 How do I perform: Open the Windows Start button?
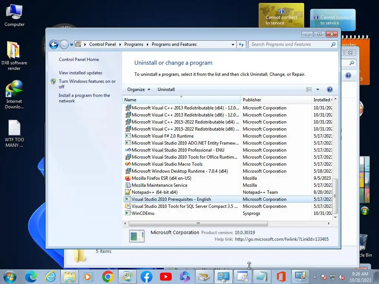coord(10,277)
